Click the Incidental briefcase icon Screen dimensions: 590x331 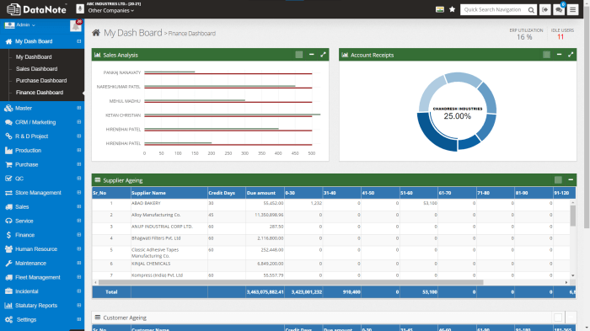coord(8,291)
